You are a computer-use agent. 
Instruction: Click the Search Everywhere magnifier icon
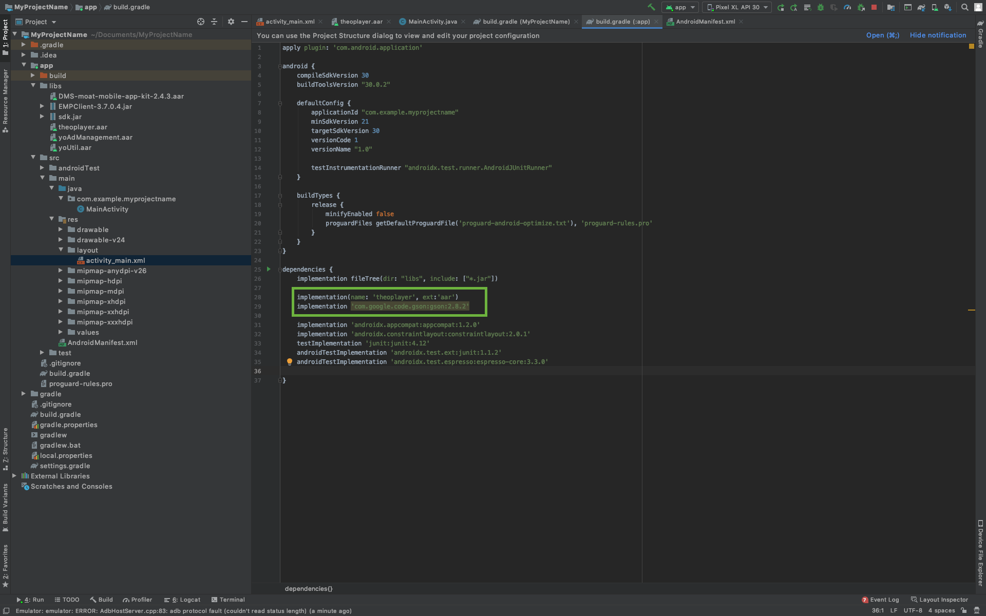[964, 7]
